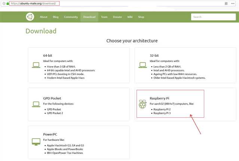Visit the Shop nav link
The height and width of the screenshot is (161, 239).
(x=141, y=17)
